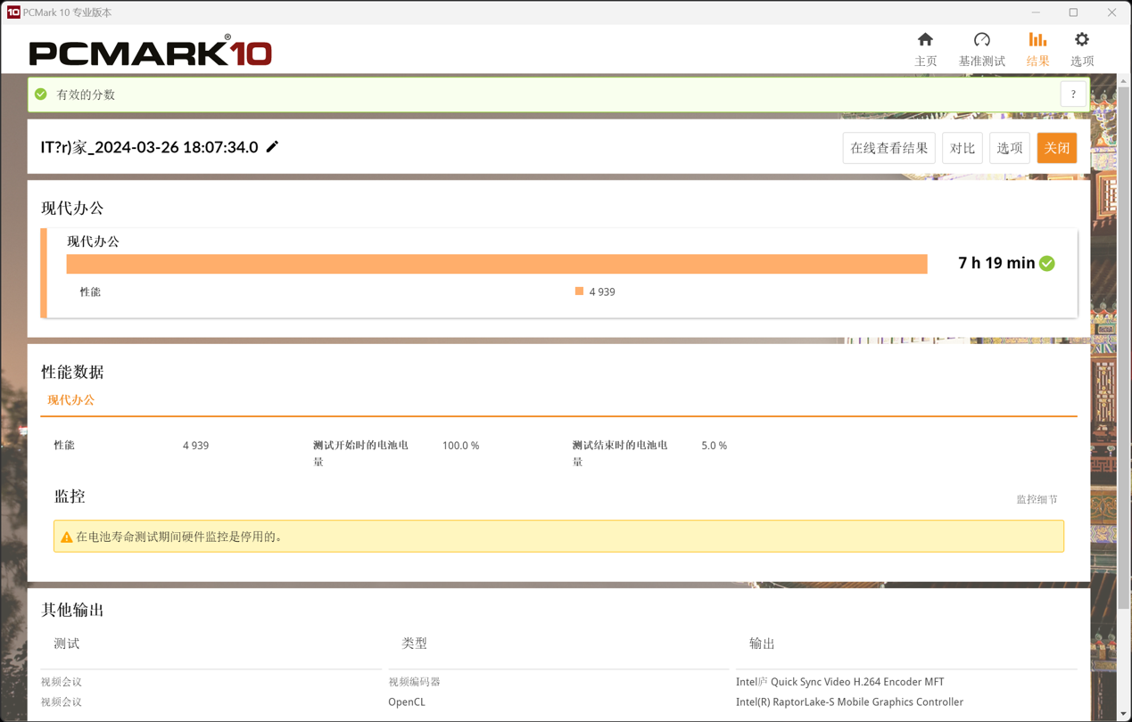
Task: Click the green valid score checkmark icon
Action: 41,94
